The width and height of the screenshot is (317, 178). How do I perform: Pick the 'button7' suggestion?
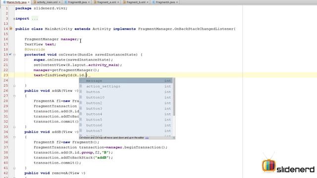(126, 131)
